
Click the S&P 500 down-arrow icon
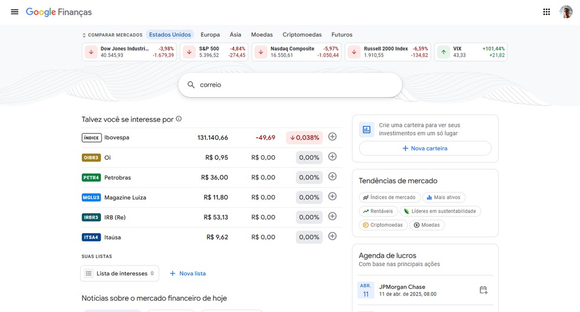[x=189, y=52]
